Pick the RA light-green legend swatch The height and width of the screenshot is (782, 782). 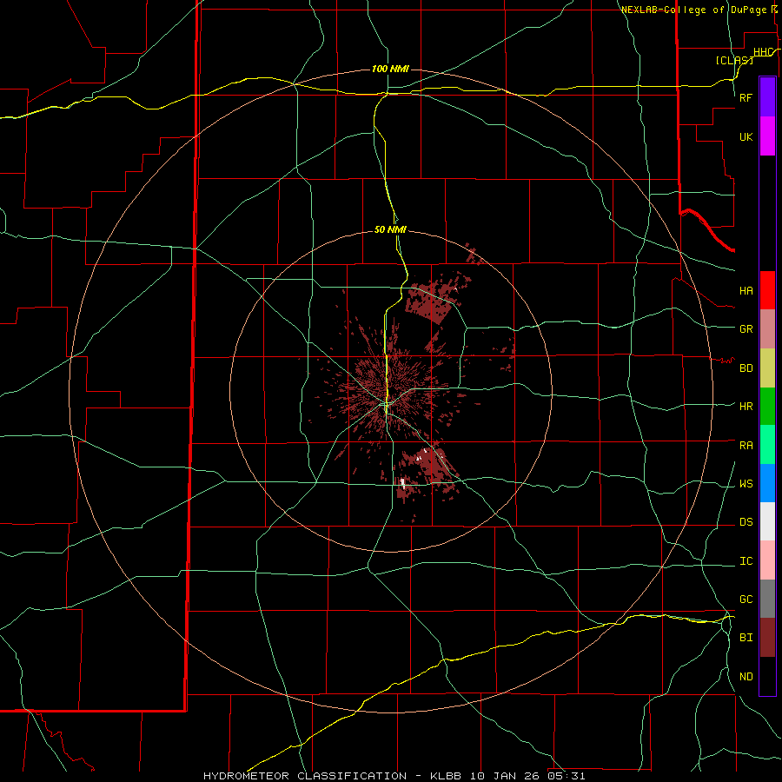767,445
